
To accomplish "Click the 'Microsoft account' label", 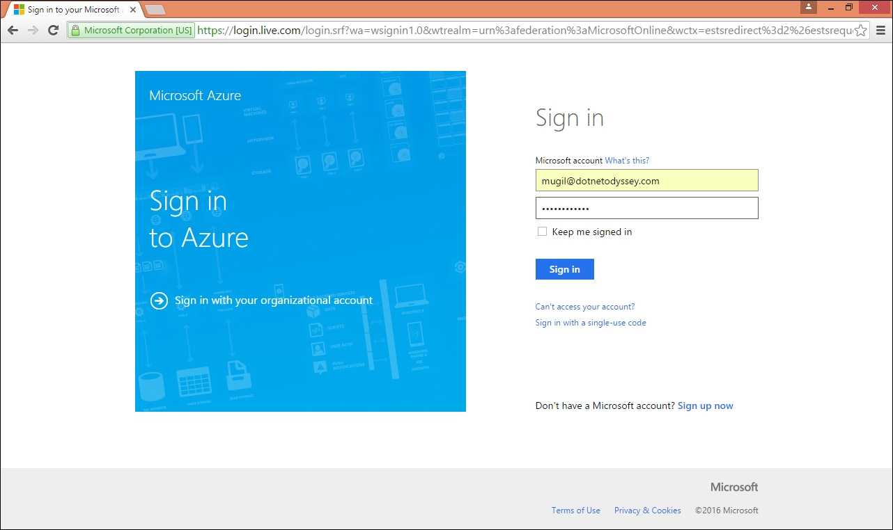I will (568, 161).
